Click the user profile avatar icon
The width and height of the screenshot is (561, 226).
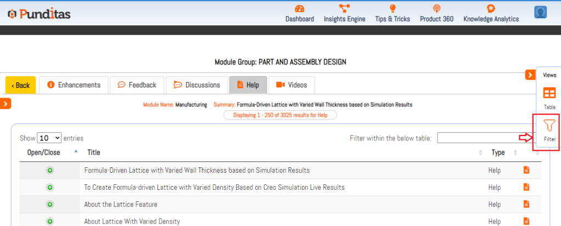coord(541,13)
